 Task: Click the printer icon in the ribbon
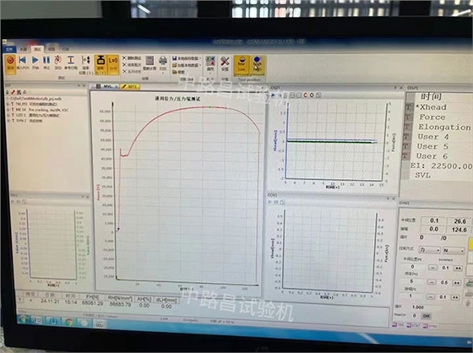tap(163, 62)
